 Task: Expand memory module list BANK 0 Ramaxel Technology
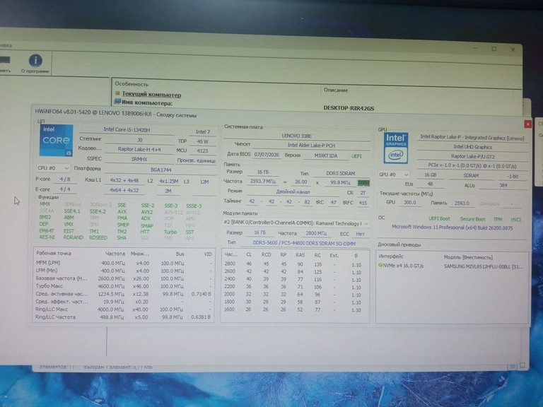coord(296,223)
